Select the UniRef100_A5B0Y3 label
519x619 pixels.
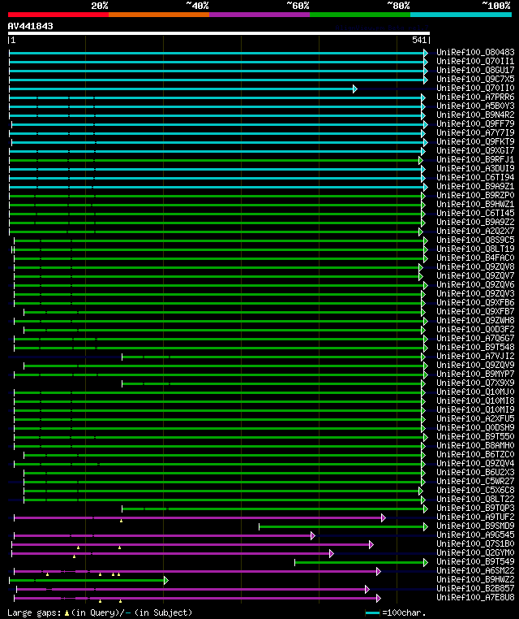point(475,106)
